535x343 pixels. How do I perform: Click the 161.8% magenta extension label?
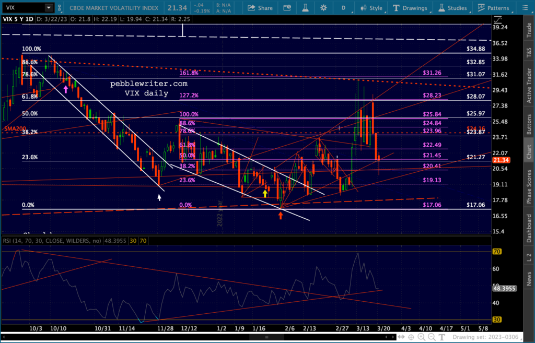189,73
